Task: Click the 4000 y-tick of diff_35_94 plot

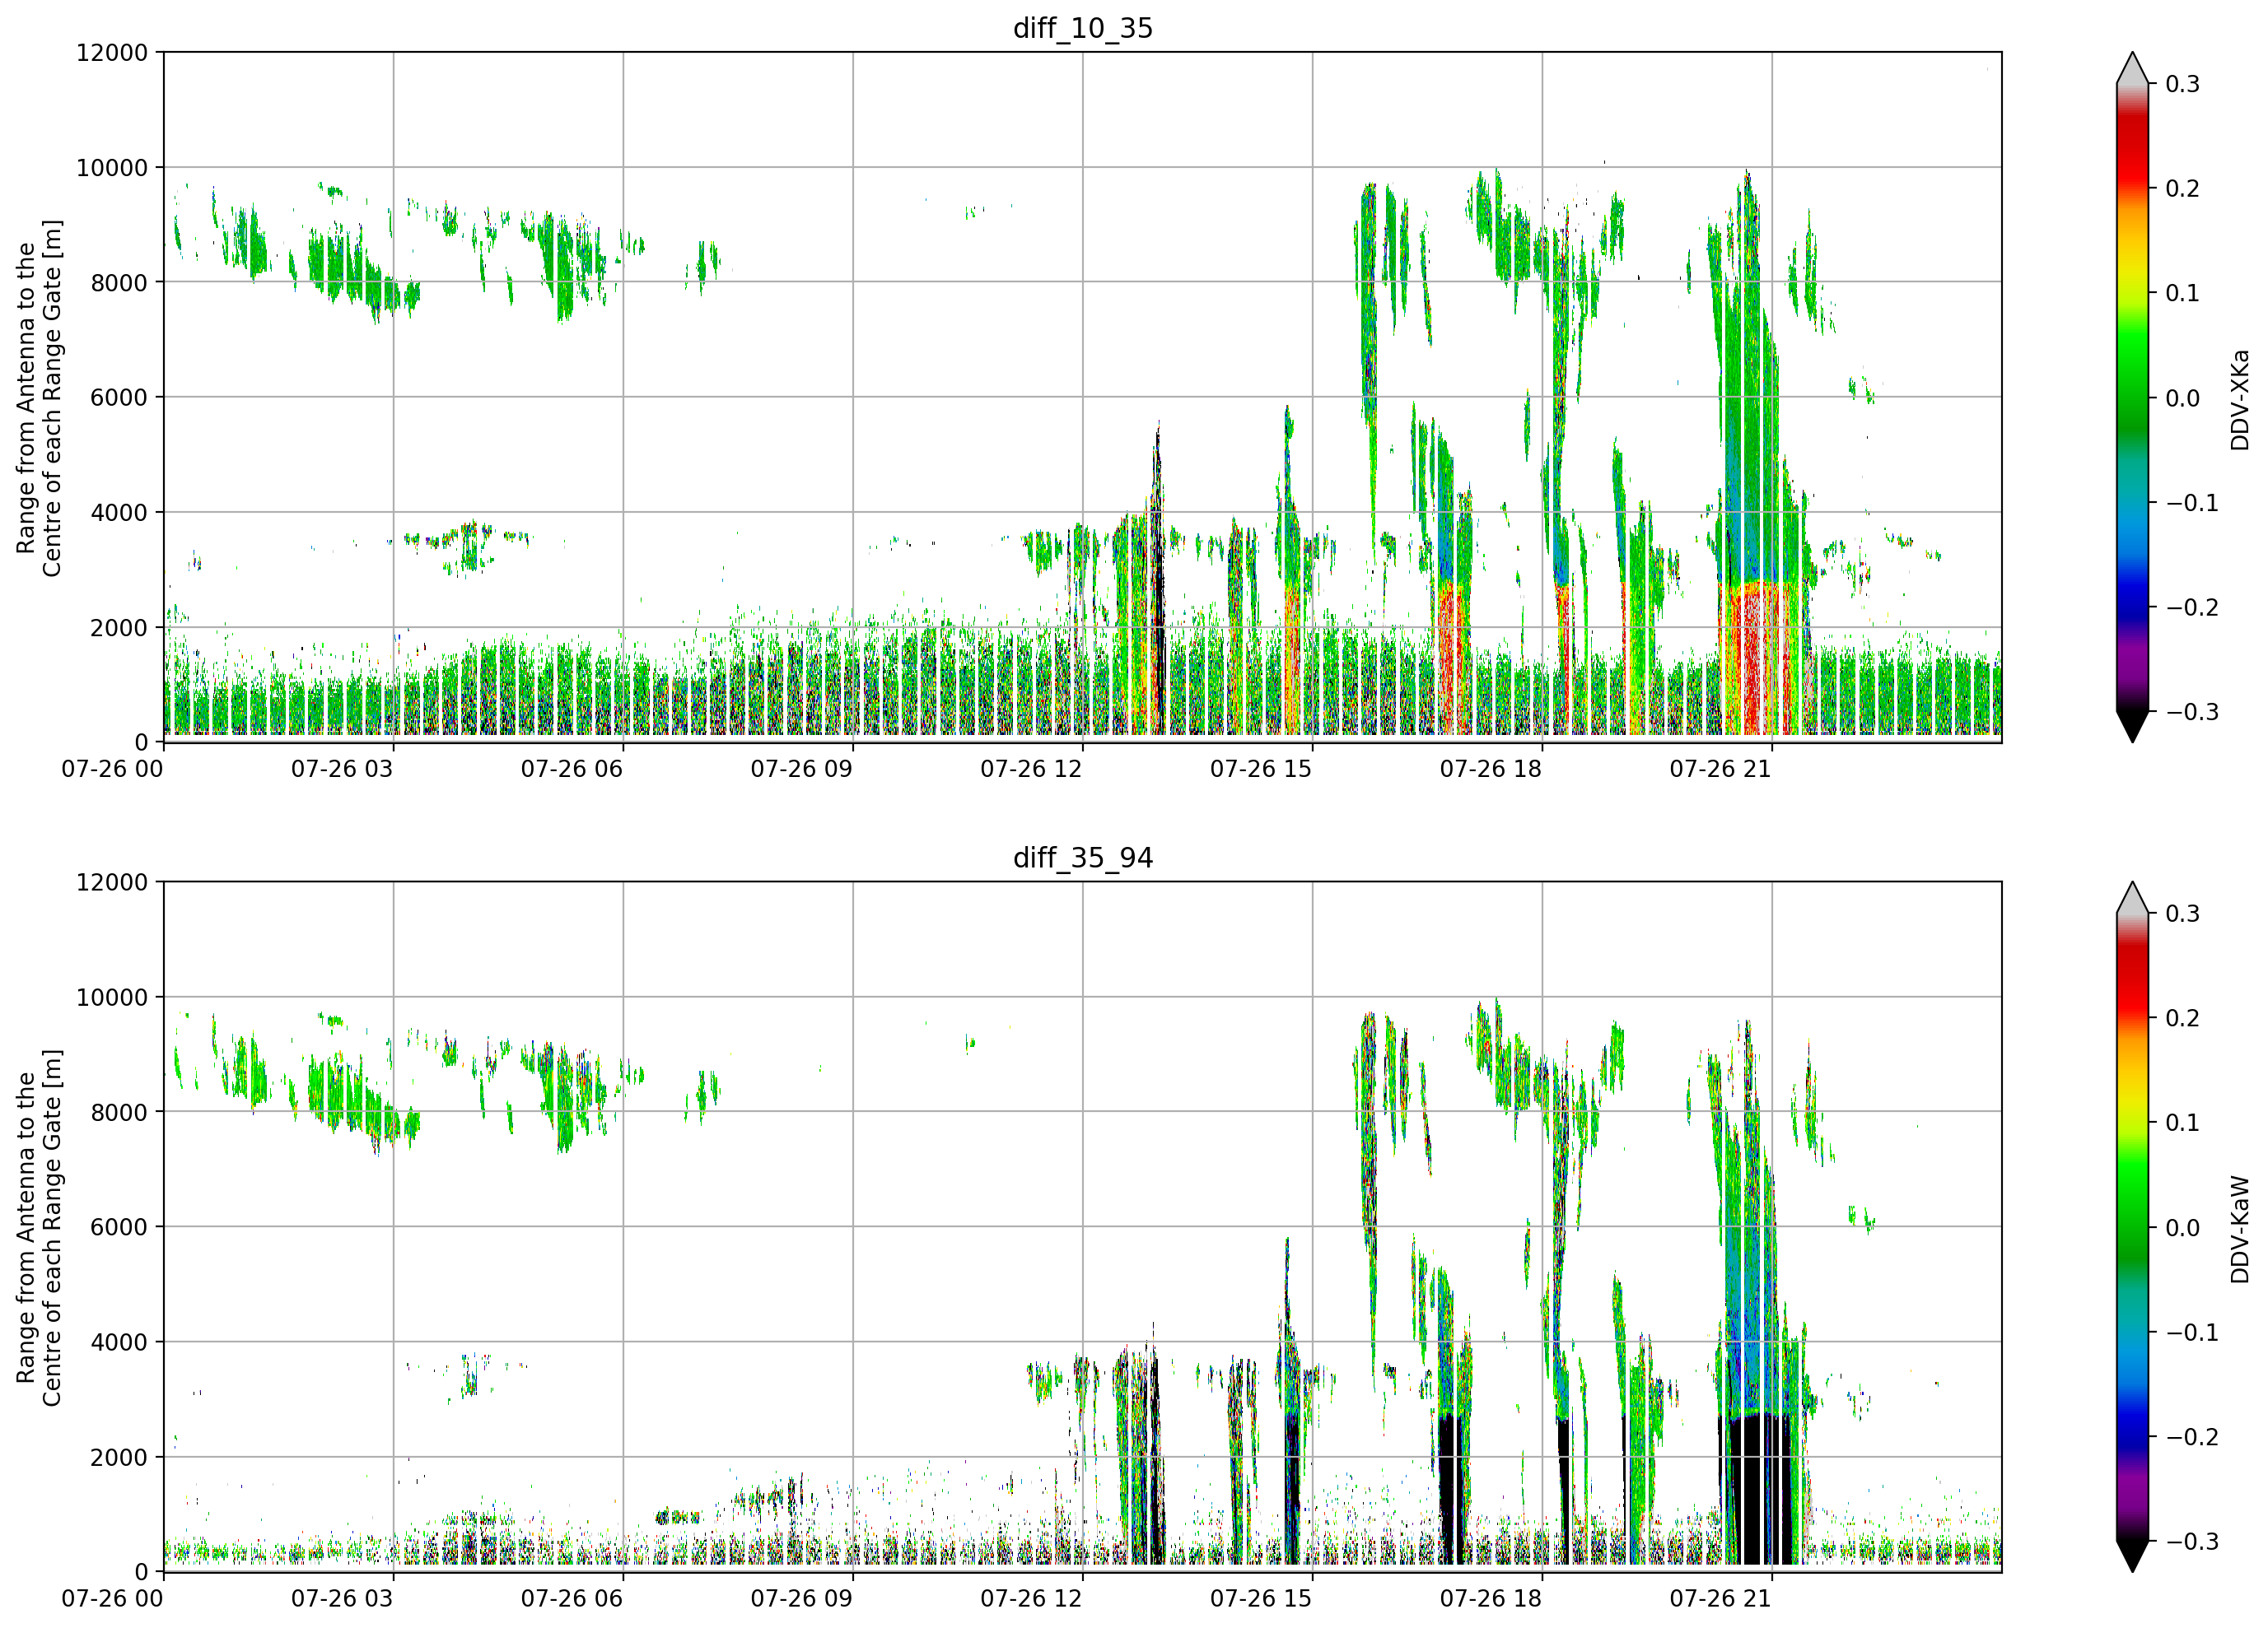Action: [x=119, y=1342]
